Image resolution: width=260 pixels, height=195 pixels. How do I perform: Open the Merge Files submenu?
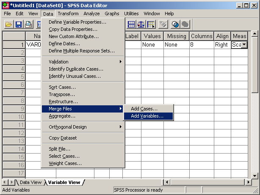(x=83, y=109)
